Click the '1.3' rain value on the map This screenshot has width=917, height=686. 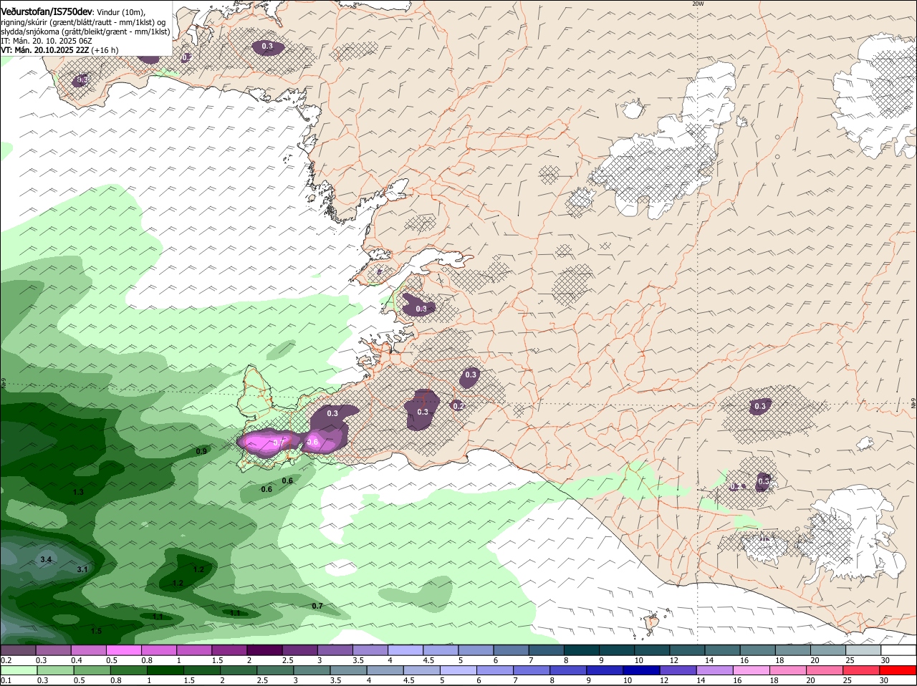point(78,492)
